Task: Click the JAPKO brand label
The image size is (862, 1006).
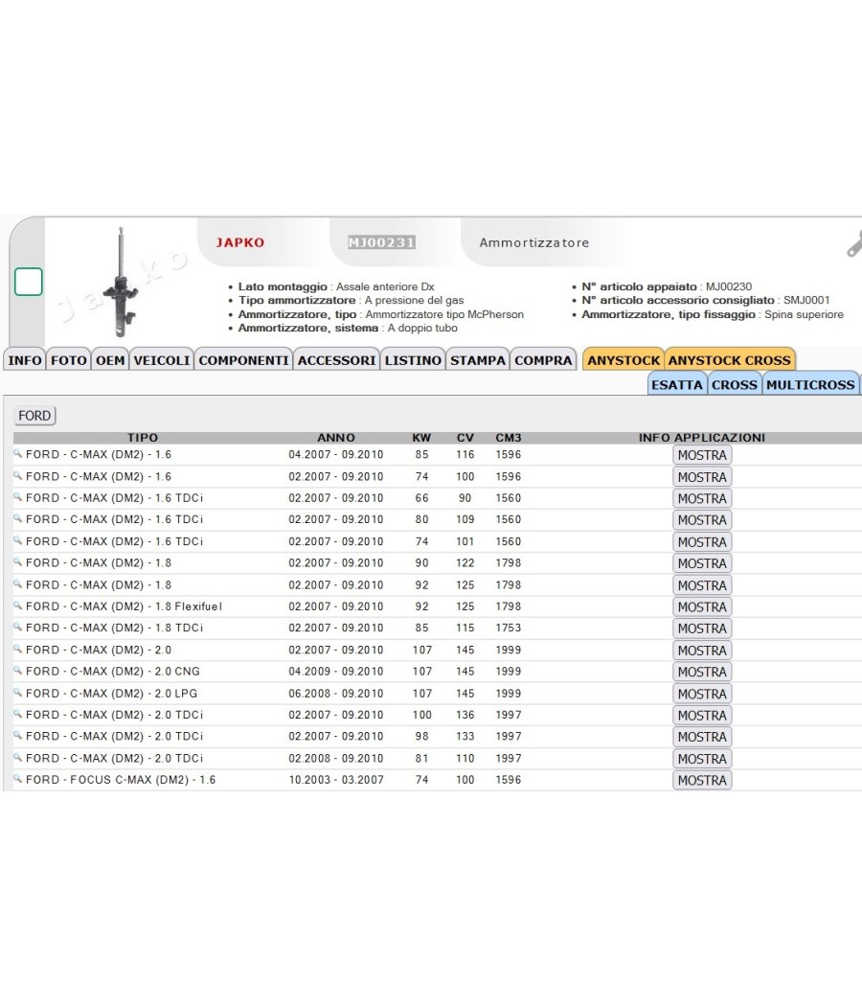Action: (x=239, y=242)
